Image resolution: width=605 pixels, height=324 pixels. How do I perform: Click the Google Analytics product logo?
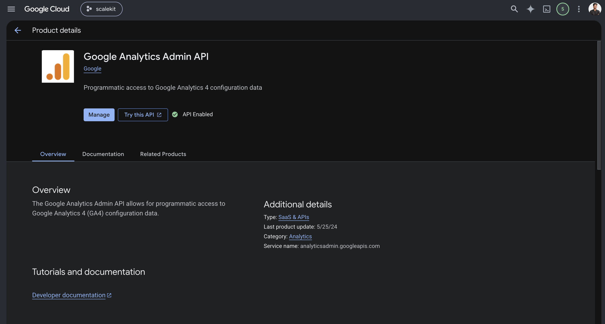click(58, 66)
